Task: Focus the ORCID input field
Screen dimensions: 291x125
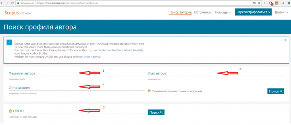Action: tap(77, 111)
